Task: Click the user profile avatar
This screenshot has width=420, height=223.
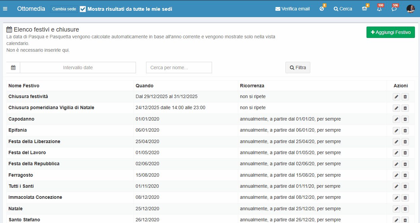Action: tap(411, 9)
